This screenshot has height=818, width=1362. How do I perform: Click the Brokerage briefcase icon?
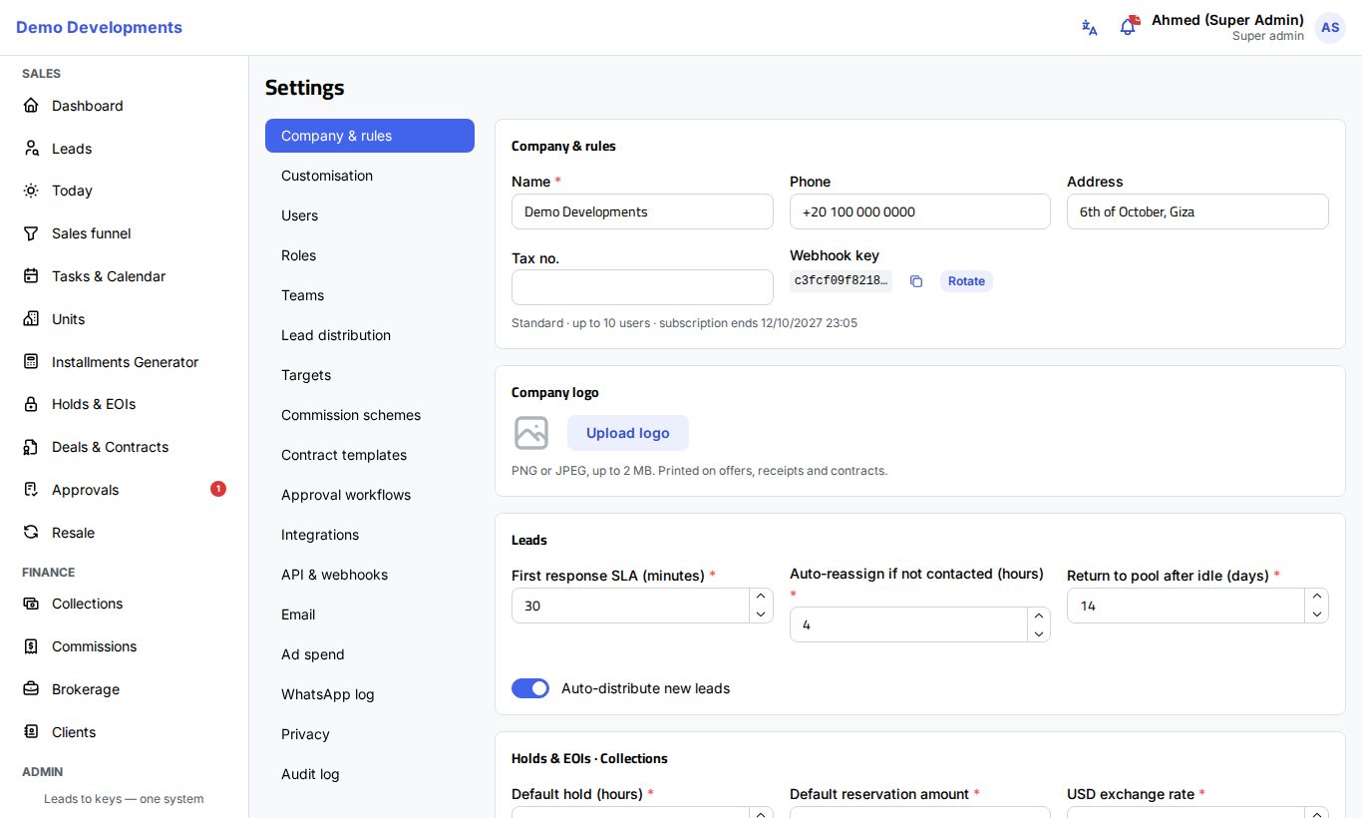[31, 689]
